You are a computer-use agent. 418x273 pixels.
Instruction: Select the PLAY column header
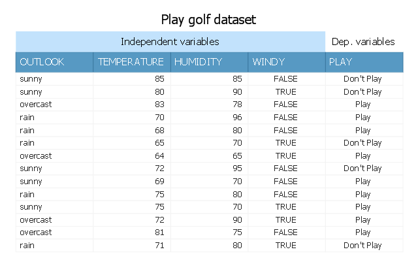[342, 62]
